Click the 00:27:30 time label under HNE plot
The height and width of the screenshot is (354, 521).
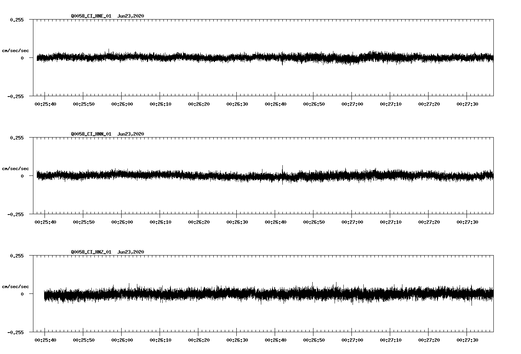tap(467, 104)
